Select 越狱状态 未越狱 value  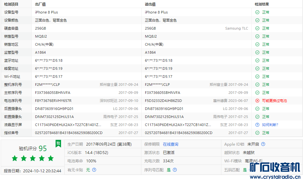pos(248,153)
